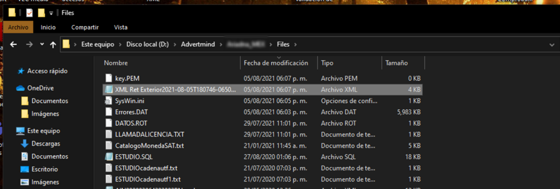Click the ESTUDIOcadenautf1.txt file icon
This screenshot has height=189, width=560.
(x=109, y=179)
